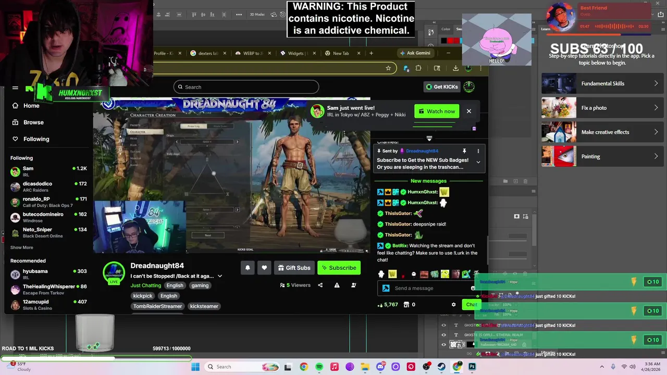Open the Just Chatting category link
The image size is (667, 375).
[x=145, y=285]
